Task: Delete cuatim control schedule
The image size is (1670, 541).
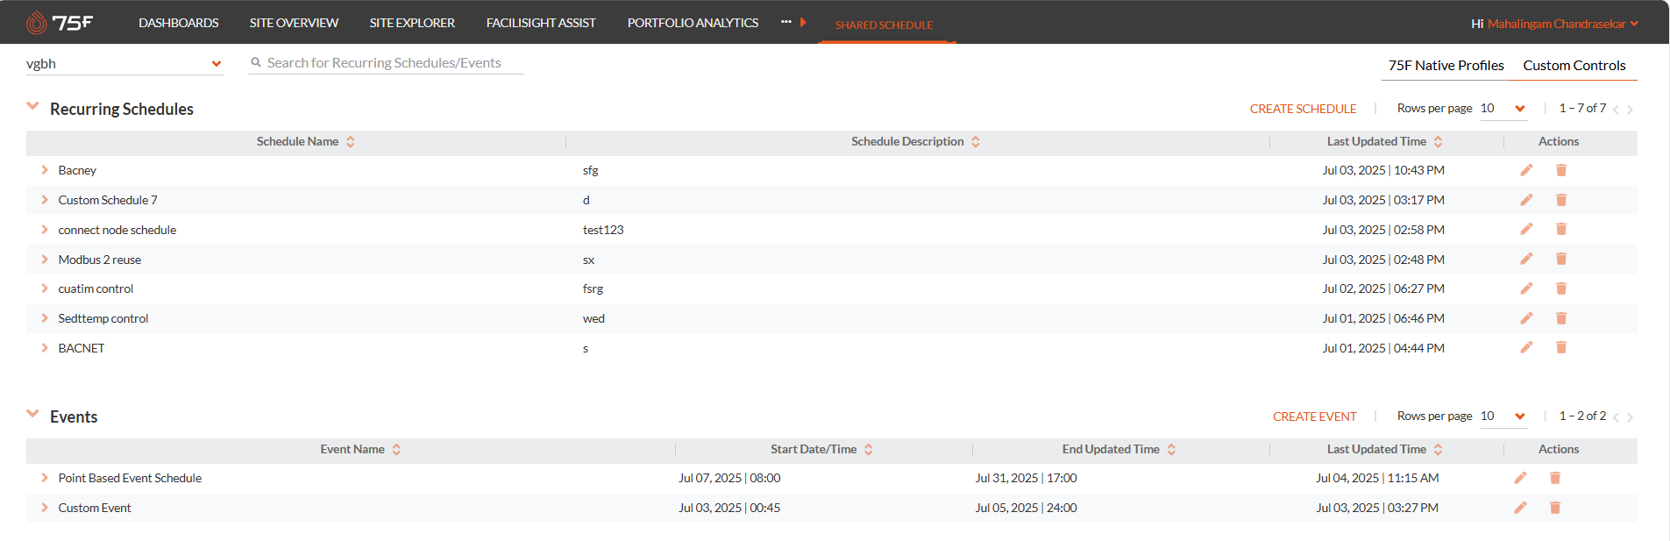Action: click(1561, 288)
